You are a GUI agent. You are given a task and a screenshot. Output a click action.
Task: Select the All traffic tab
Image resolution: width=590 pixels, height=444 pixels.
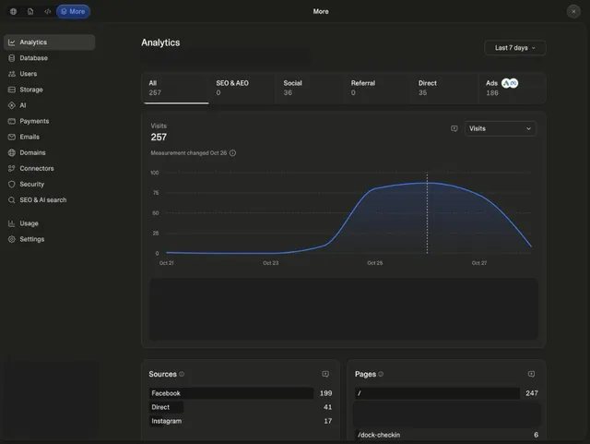176,89
